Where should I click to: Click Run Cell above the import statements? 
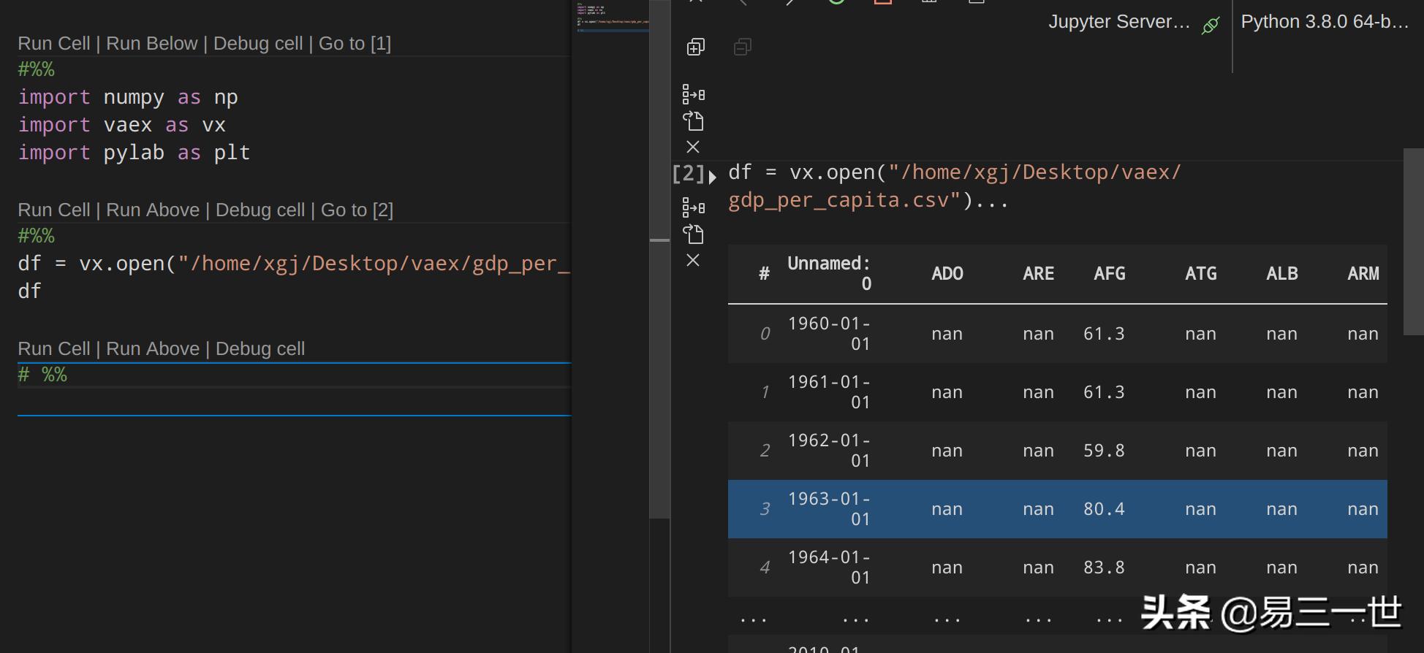[x=54, y=44]
